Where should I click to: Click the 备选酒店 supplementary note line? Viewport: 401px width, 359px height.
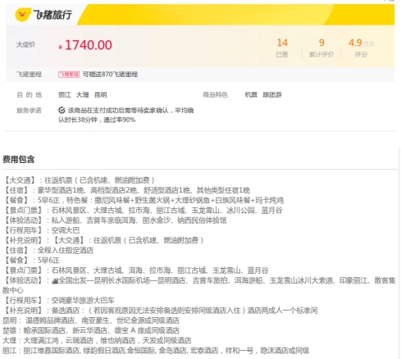[x=161, y=311]
